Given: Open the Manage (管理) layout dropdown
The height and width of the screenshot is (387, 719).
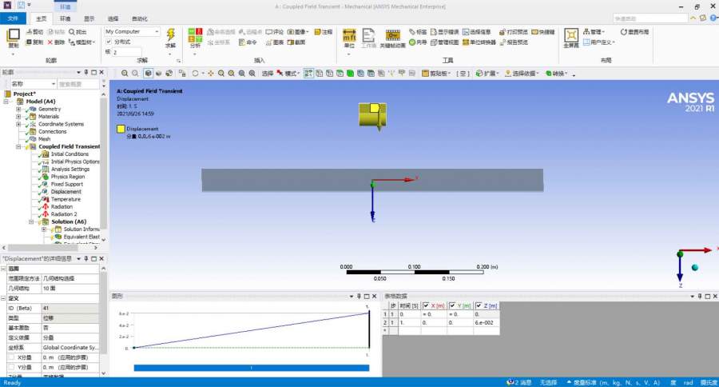Looking at the screenshot, I should (x=594, y=32).
